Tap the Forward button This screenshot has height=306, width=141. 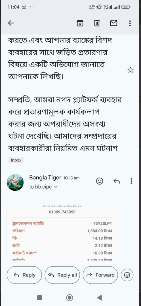click(100, 275)
